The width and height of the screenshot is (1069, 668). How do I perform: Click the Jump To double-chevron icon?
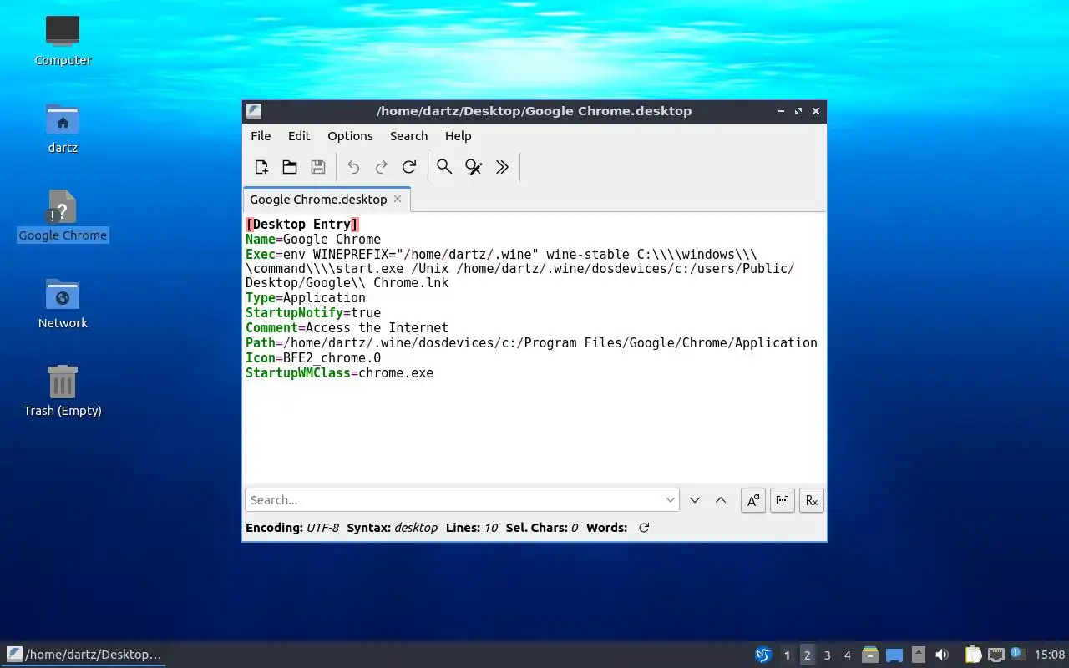(502, 167)
